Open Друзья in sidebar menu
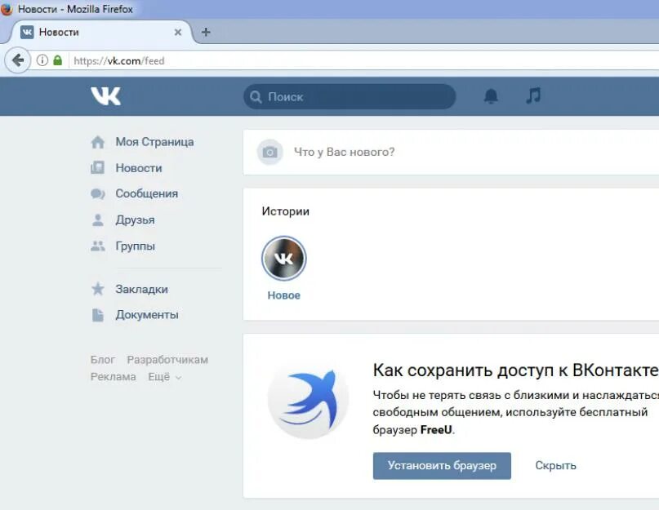Screen dimensions: 659x510 tap(135, 220)
